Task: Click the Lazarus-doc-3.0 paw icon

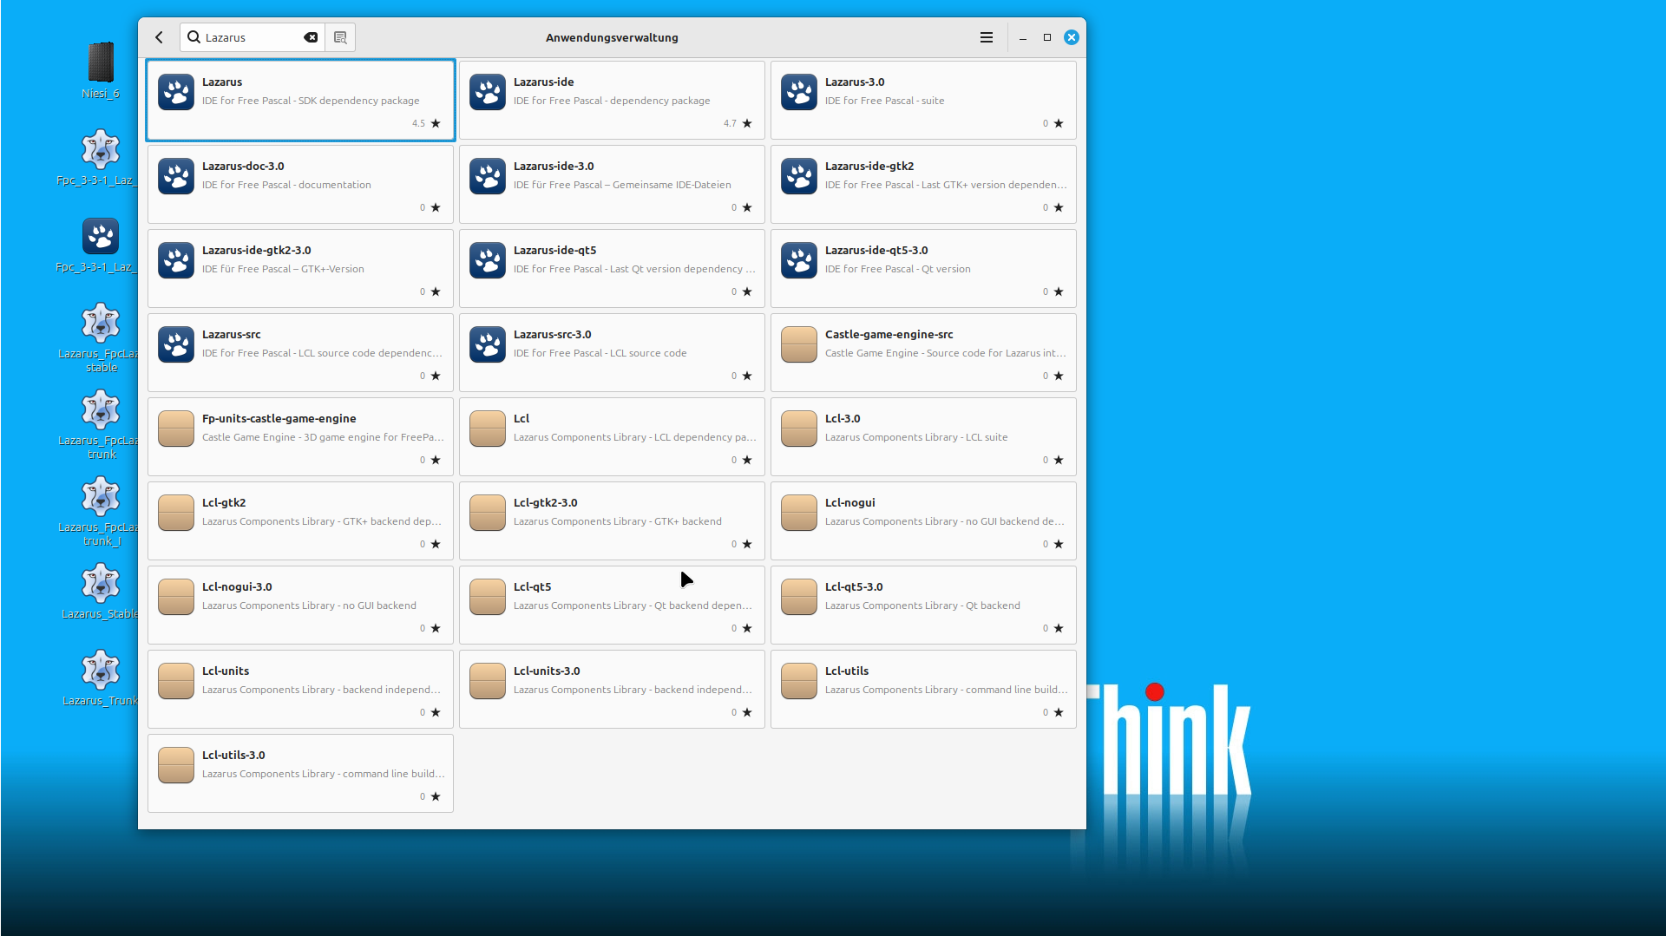Action: [176, 176]
